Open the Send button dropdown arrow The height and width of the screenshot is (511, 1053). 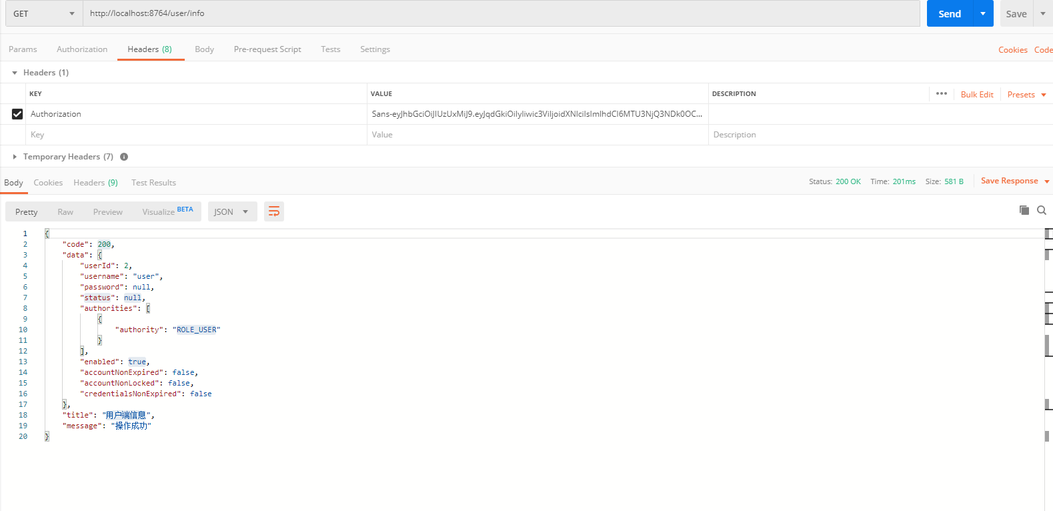[x=983, y=13]
